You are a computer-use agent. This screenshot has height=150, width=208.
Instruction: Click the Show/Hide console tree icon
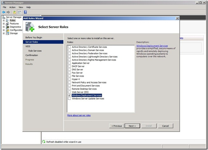19,12
